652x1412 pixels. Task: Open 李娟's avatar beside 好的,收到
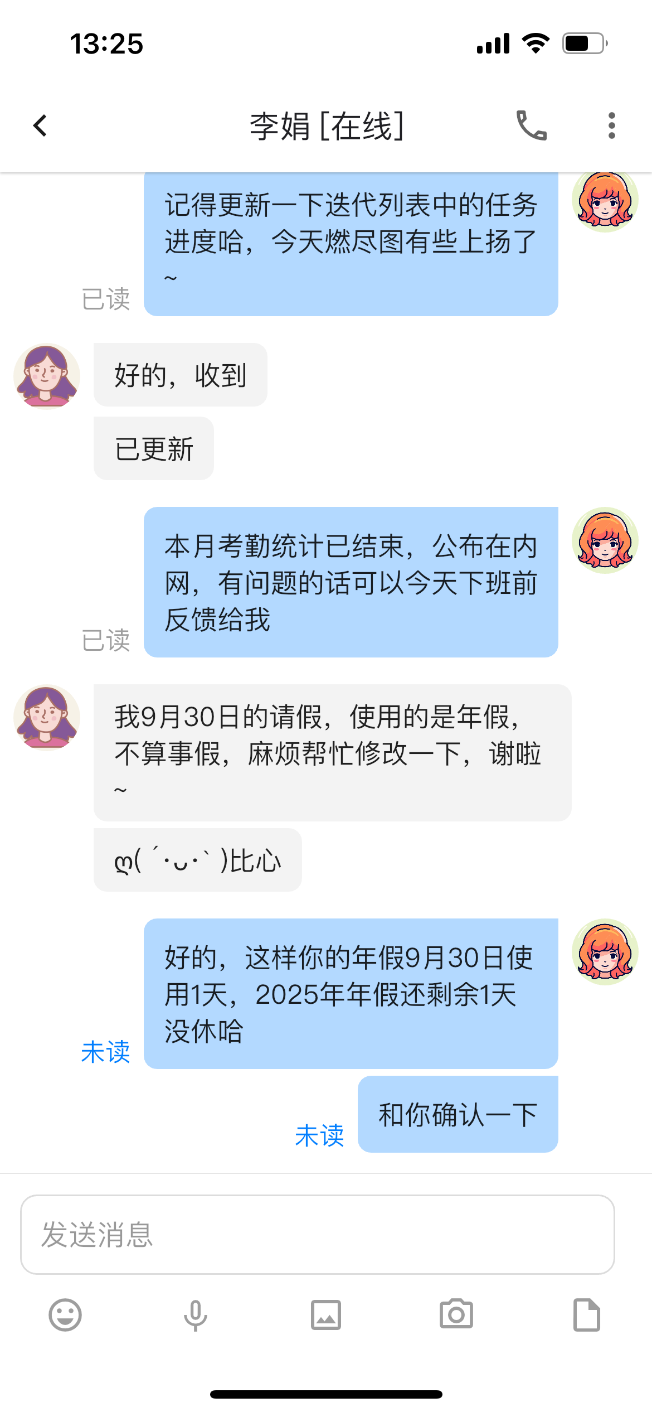coord(47,376)
